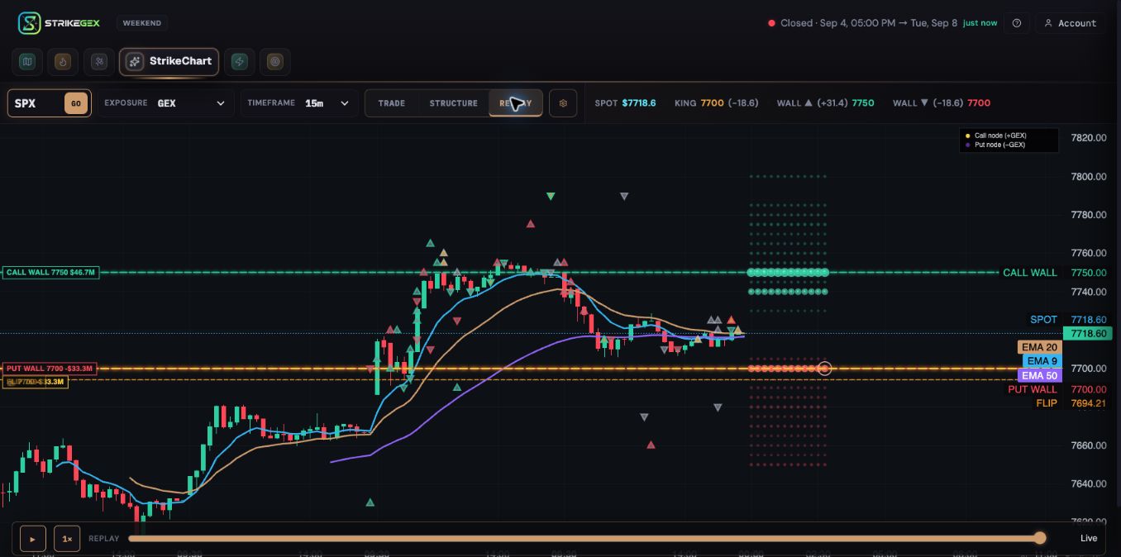
Task: Click the replay play button
Action: pyautogui.click(x=33, y=539)
